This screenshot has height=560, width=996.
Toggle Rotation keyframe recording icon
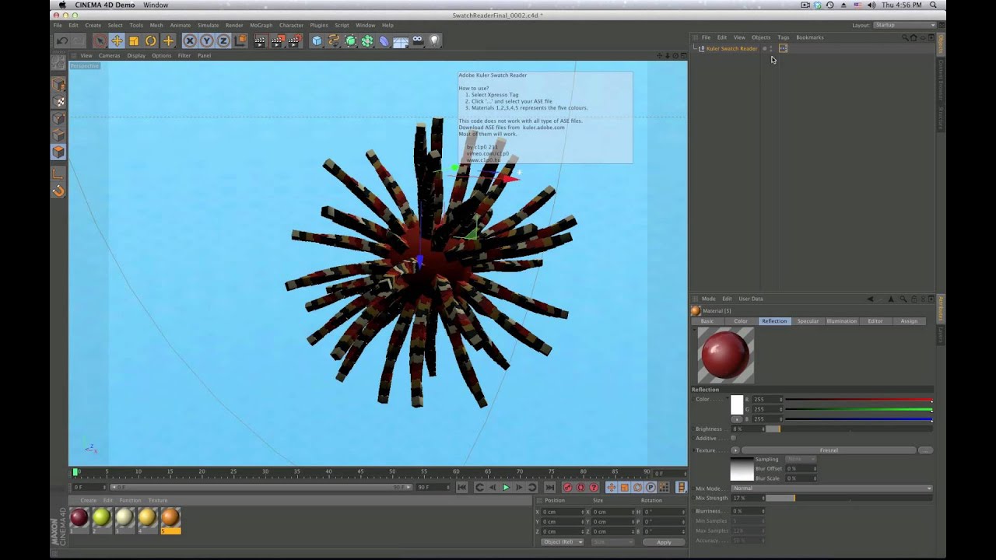637,488
